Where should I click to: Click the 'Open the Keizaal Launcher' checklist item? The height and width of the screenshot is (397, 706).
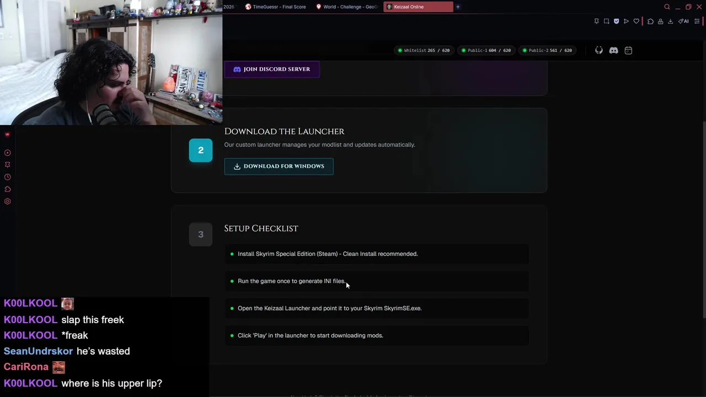point(377,308)
